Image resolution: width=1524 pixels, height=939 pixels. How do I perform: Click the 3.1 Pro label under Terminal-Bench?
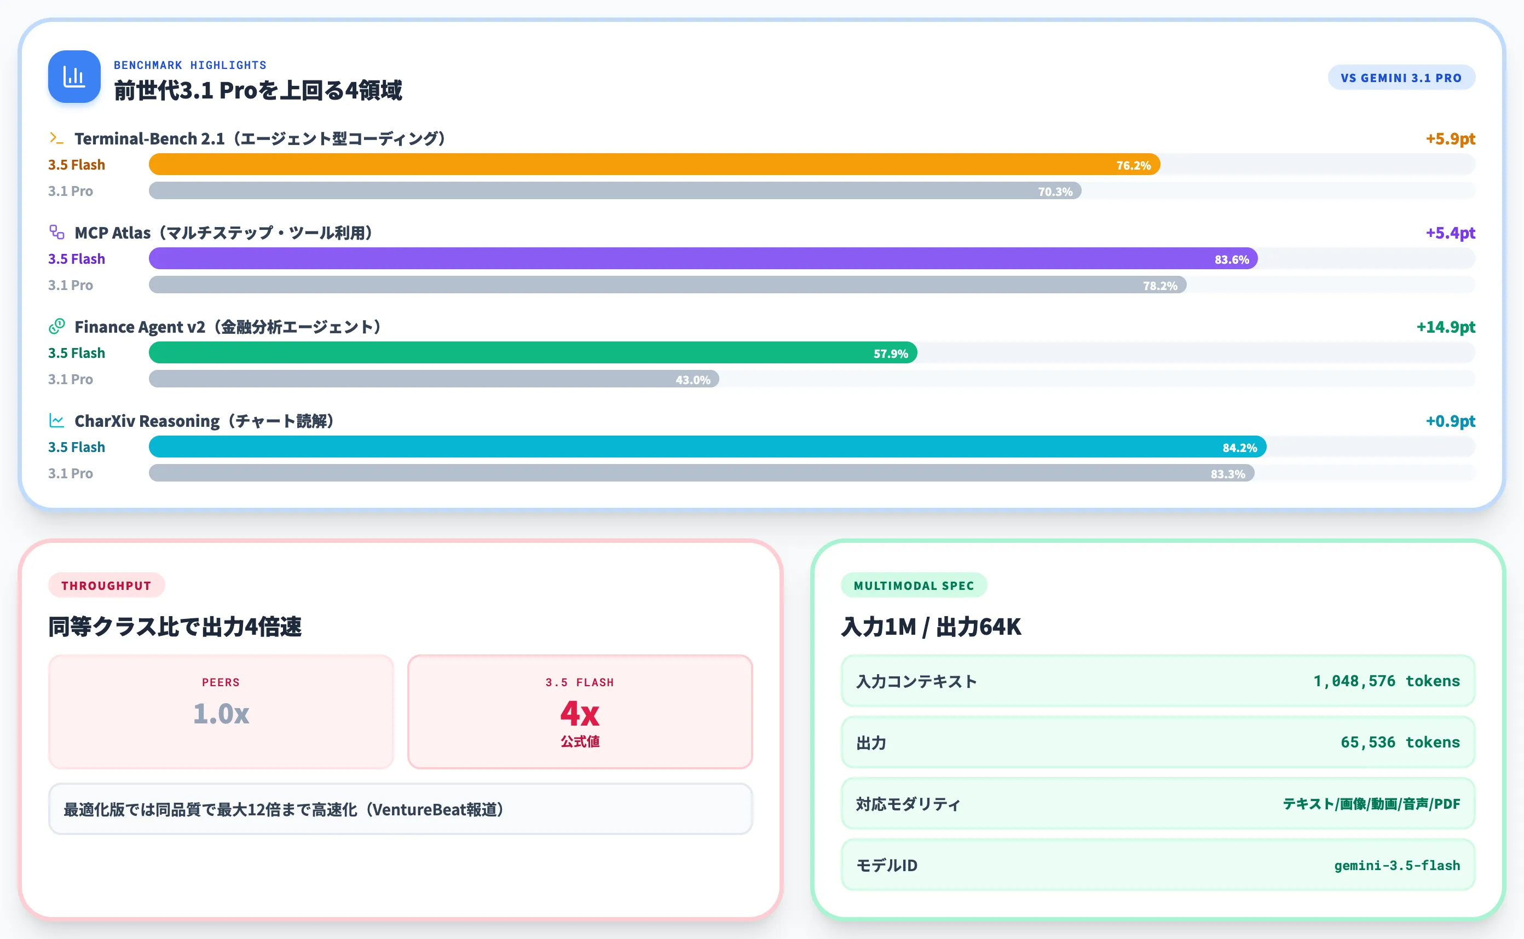pos(70,190)
